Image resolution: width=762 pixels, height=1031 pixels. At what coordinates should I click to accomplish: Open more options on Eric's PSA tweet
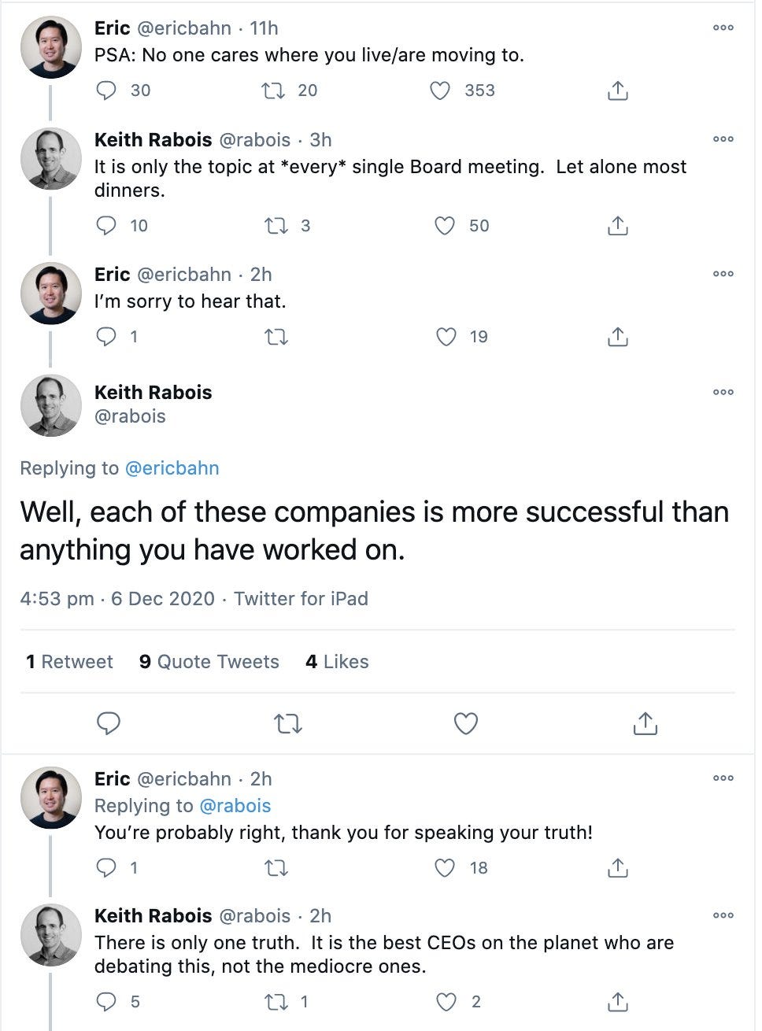coord(723,28)
